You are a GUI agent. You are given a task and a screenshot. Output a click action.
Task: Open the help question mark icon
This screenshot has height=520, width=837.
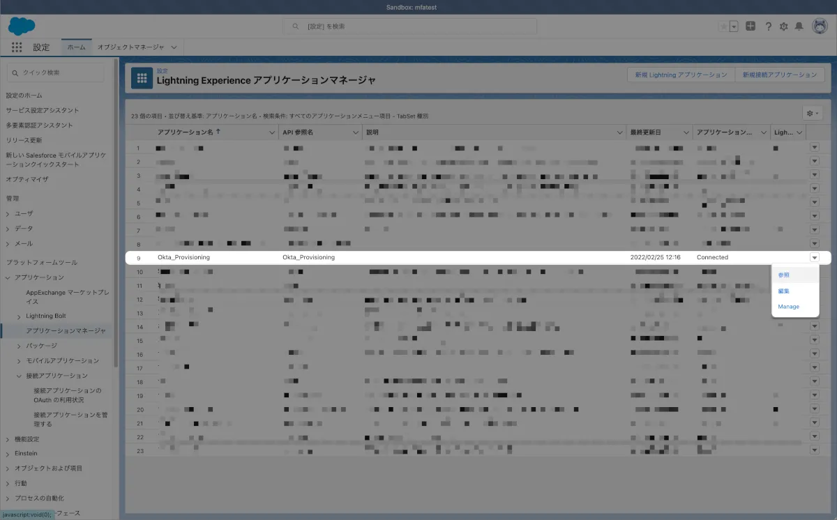(768, 26)
